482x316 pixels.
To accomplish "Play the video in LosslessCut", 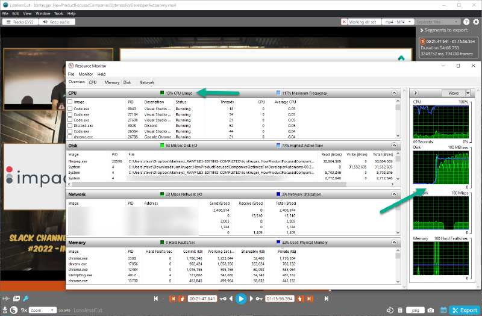I will (x=241, y=299).
